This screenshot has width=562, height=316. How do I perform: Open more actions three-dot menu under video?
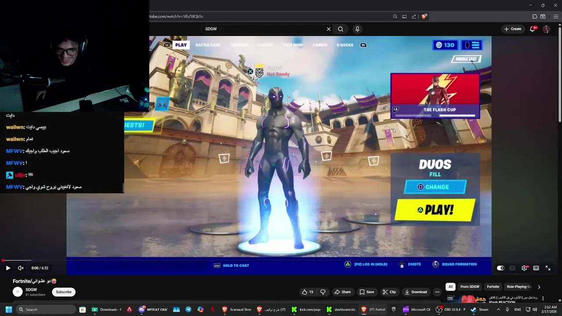coord(437,292)
